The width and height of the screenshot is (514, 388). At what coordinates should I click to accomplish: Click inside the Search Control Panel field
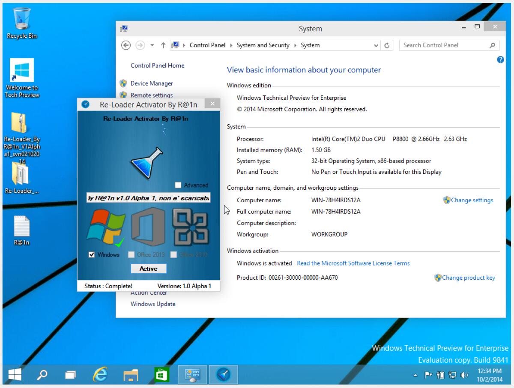coord(441,45)
